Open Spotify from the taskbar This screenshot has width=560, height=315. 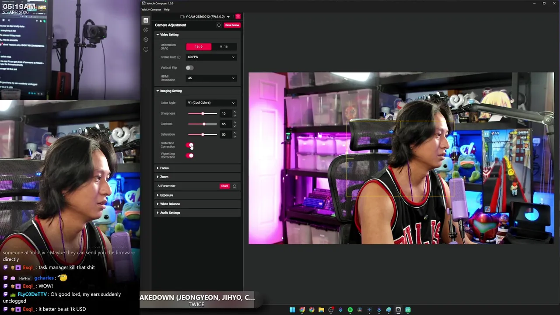pos(350,310)
